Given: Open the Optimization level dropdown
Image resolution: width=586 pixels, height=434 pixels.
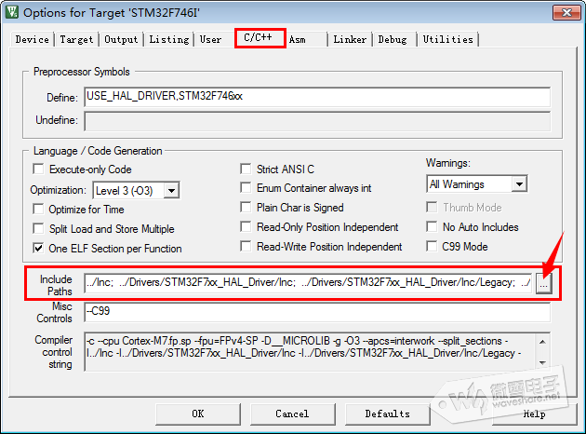Looking at the screenshot, I should 170,190.
